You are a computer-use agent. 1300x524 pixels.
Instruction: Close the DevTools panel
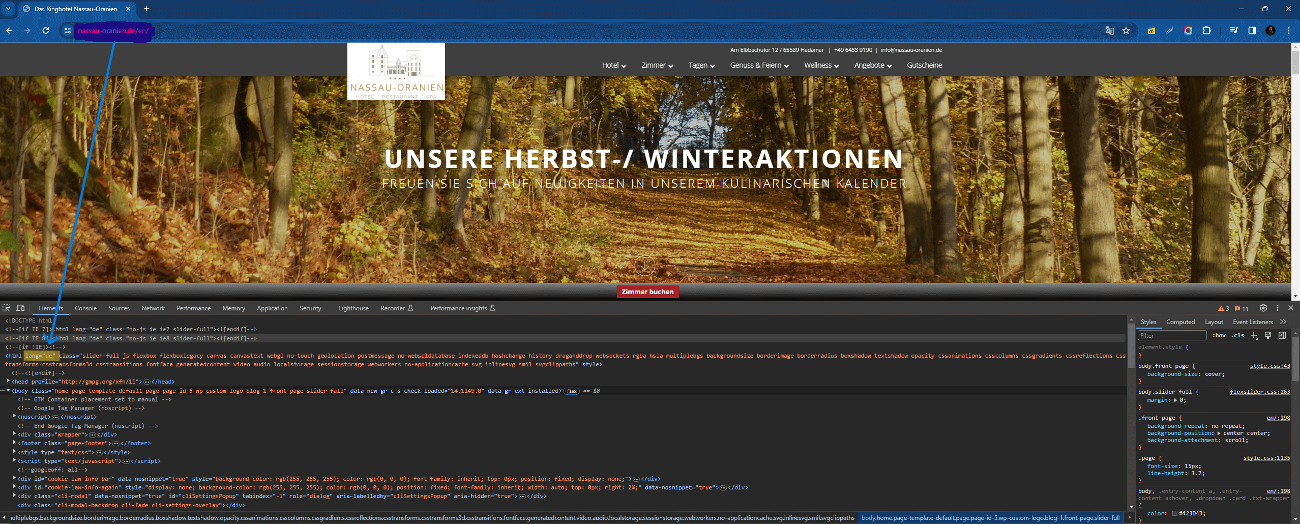(x=1291, y=308)
